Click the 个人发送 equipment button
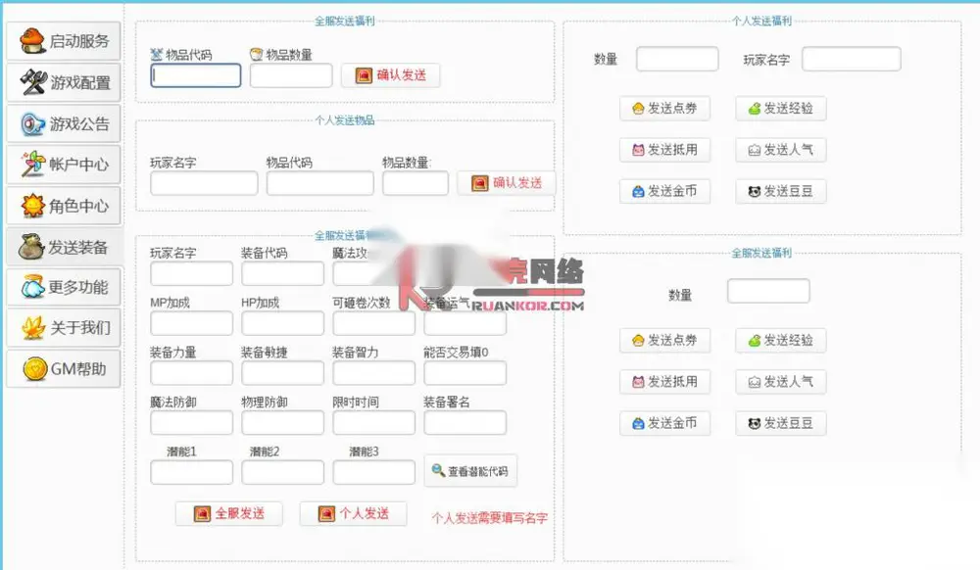The image size is (980, 570). [x=353, y=514]
